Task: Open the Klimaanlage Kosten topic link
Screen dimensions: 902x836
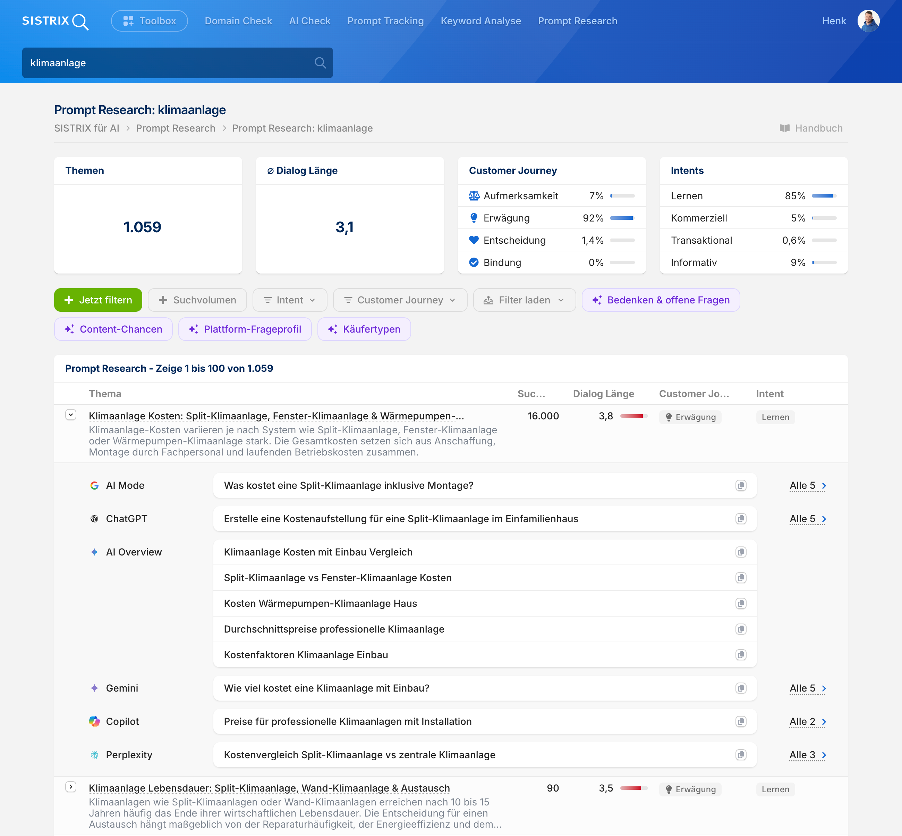Action: [276, 416]
